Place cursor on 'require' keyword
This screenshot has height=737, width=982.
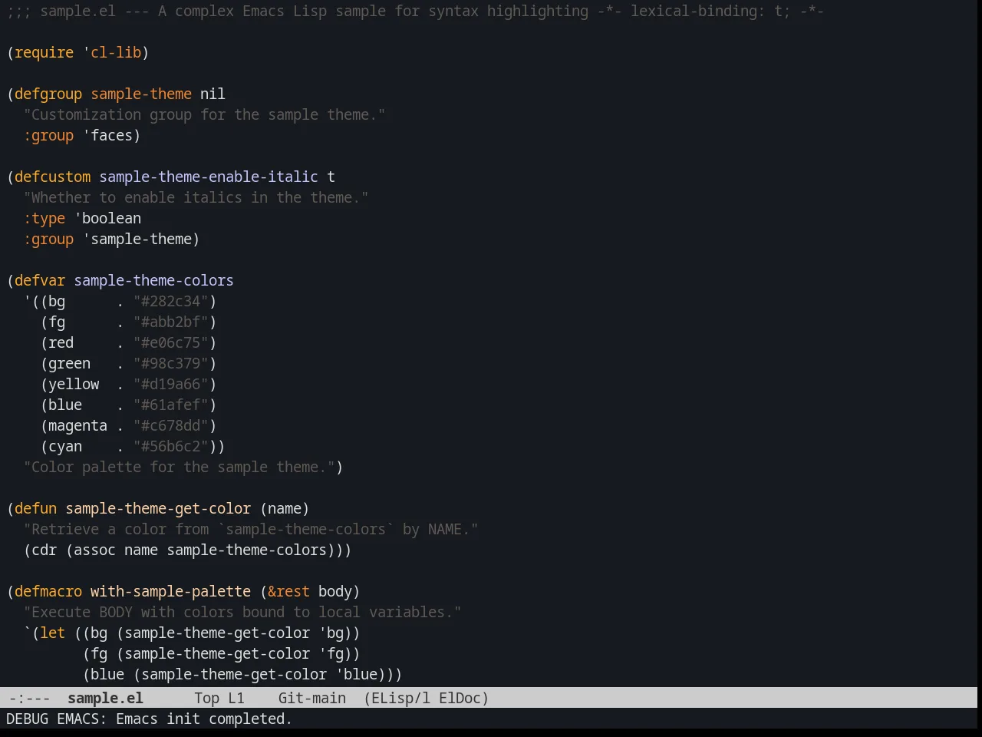[x=44, y=52]
